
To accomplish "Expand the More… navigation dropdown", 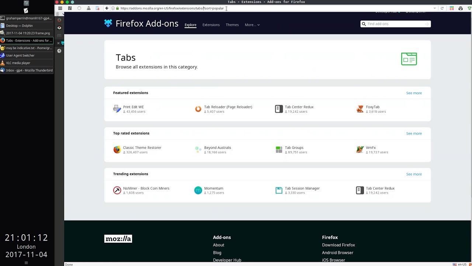I will pos(252,25).
